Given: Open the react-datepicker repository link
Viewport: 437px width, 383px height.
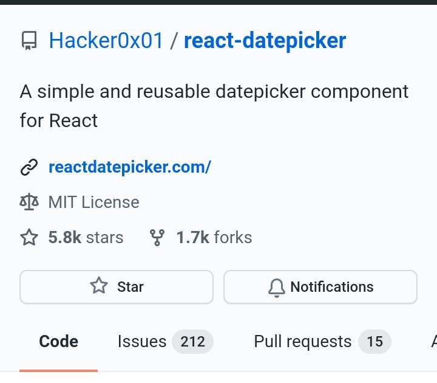Looking at the screenshot, I should click(x=265, y=41).
